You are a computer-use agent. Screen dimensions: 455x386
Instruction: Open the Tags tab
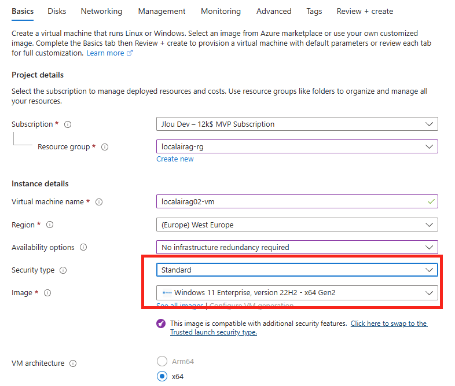click(314, 12)
